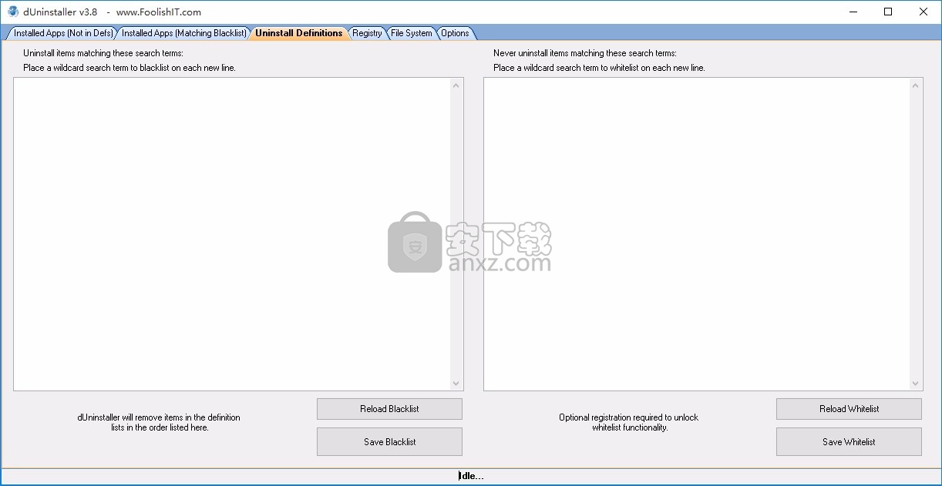The width and height of the screenshot is (942, 486).
Task: Click inside the blacklist search terms text area
Action: click(232, 234)
